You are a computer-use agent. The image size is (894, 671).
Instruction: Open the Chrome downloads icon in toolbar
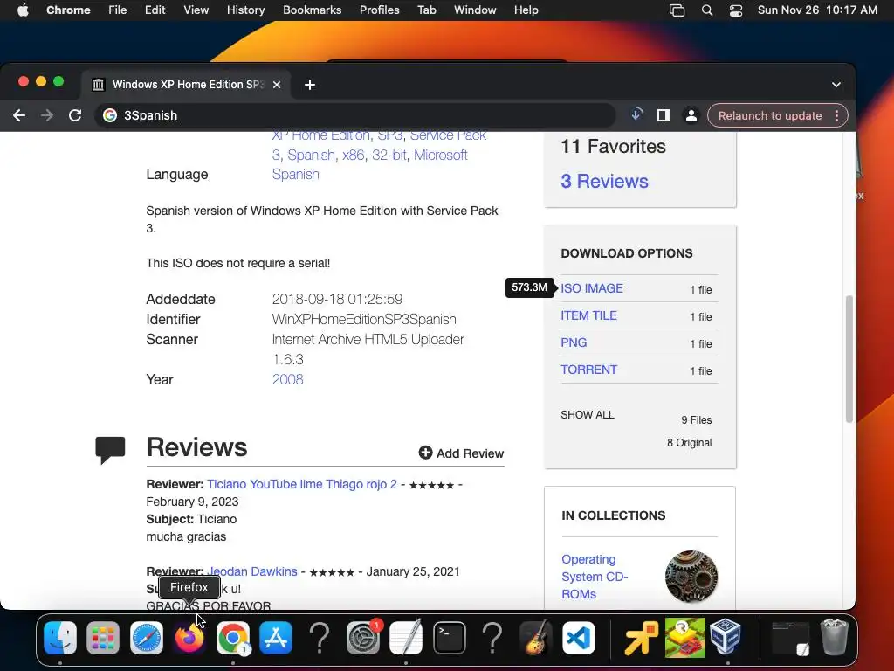[636, 114]
